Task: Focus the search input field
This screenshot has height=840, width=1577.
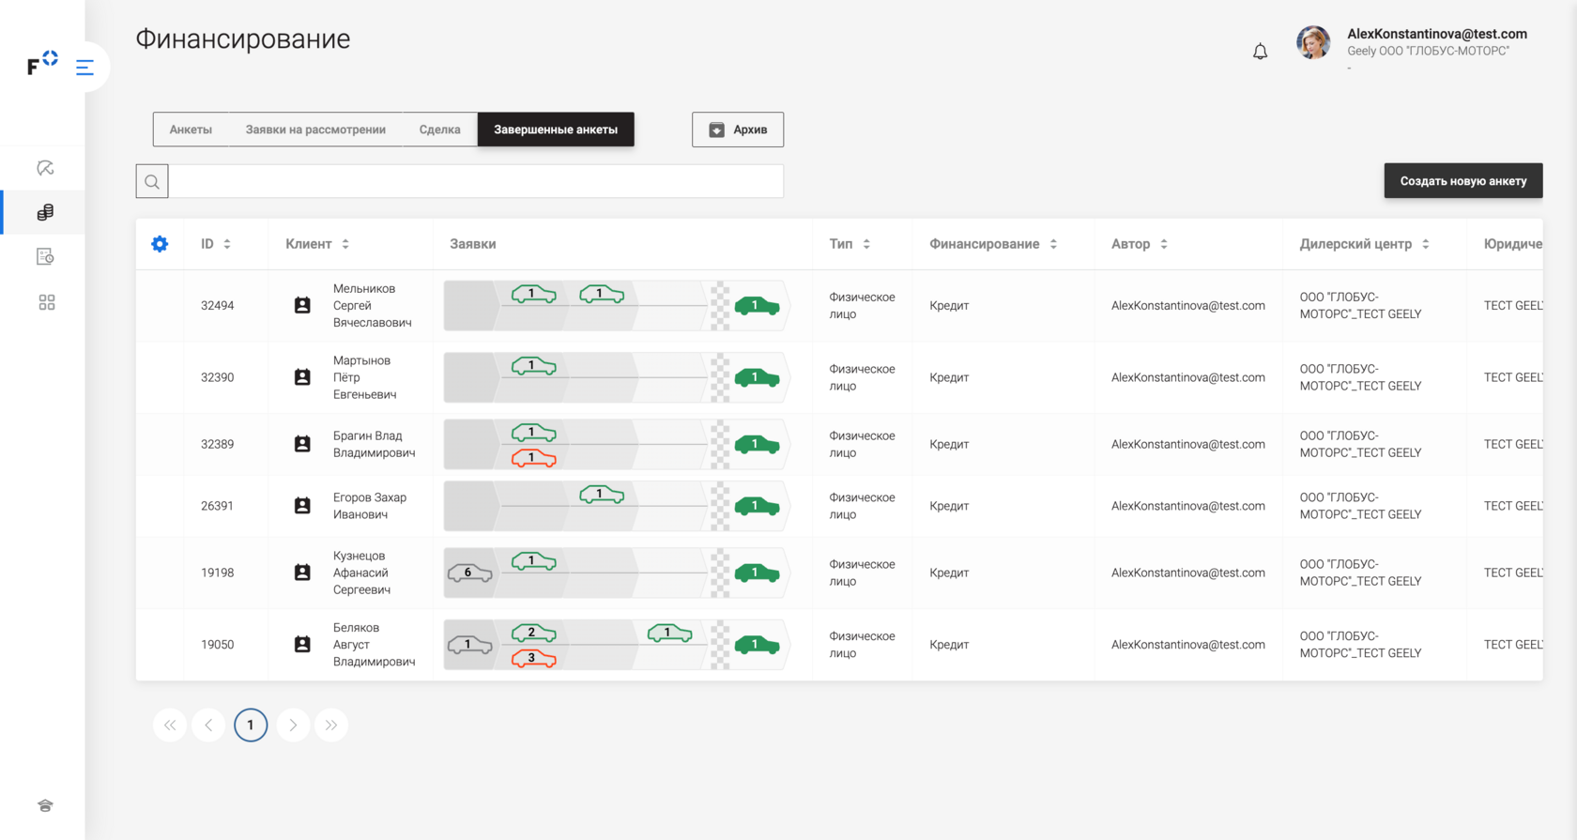Action: 476,181
